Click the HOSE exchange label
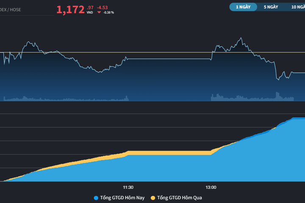This screenshot has width=305, height=203. coord(15,10)
